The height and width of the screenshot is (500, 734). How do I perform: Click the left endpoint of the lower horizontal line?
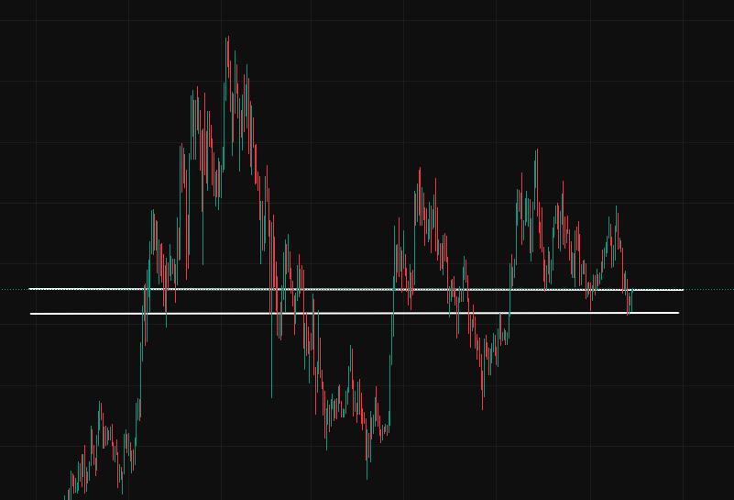[x=31, y=314]
